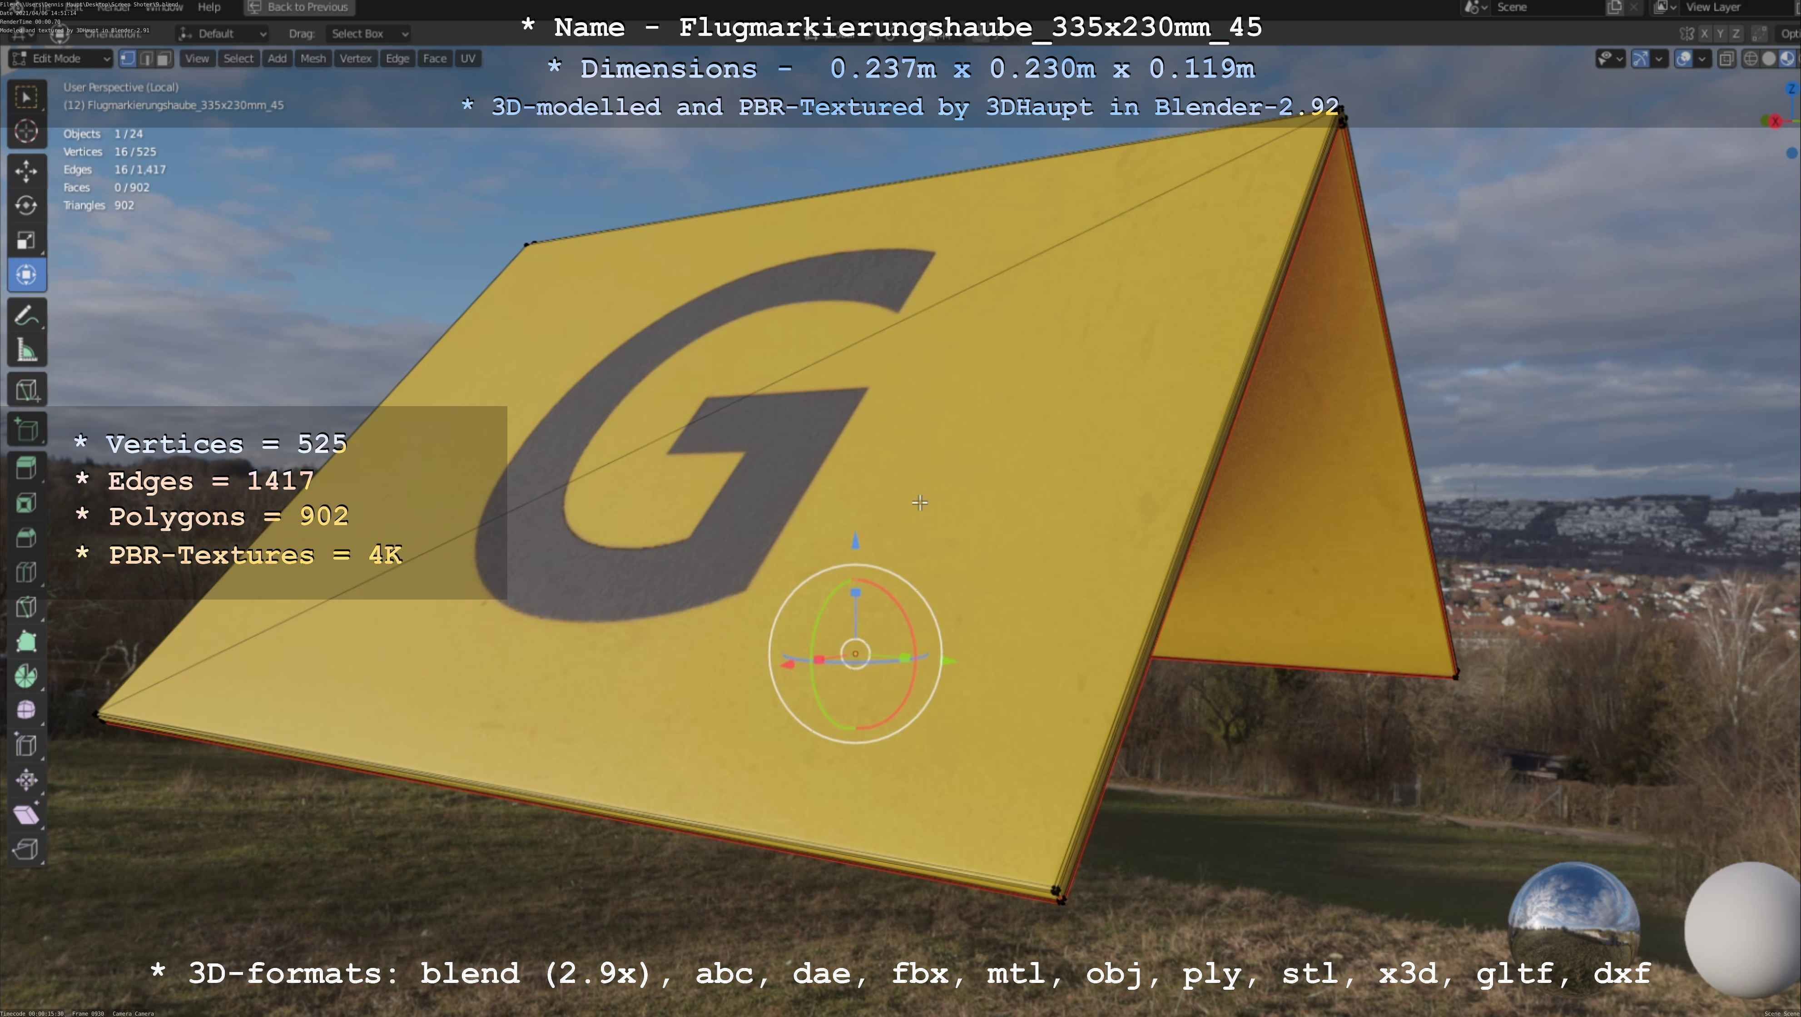Select the Rotate tool
Viewport: 1801px width, 1017px height.
pyautogui.click(x=26, y=205)
